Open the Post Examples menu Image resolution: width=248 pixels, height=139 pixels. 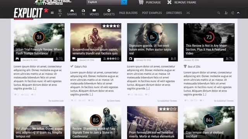[152, 13]
